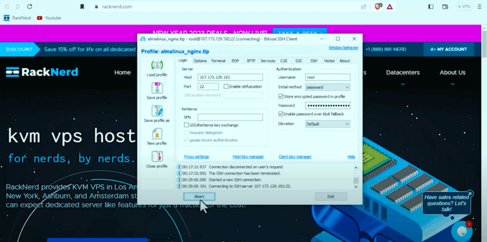
Task: Open the Youtube bookmark
Action: coord(49,18)
